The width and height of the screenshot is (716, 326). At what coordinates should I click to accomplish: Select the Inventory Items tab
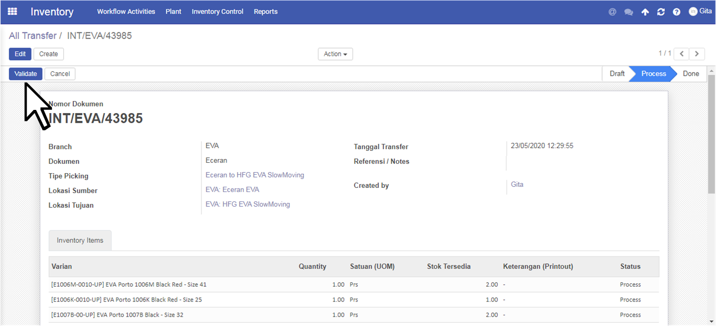tap(80, 240)
